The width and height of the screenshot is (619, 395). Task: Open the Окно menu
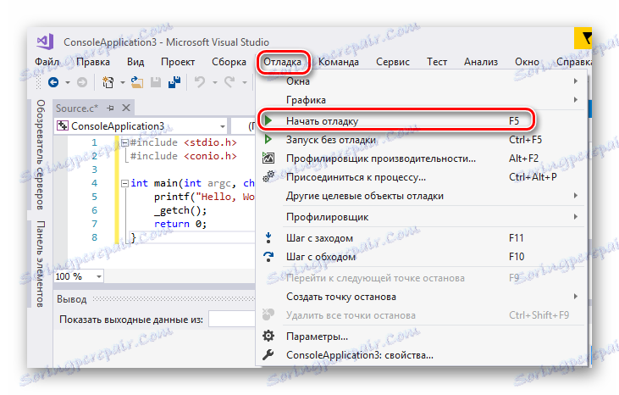527,62
